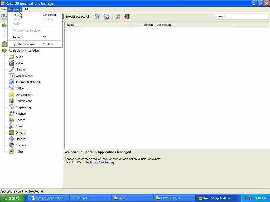Open the Help menu
The height and width of the screenshot is (202, 270).
pyautogui.click(x=27, y=9)
